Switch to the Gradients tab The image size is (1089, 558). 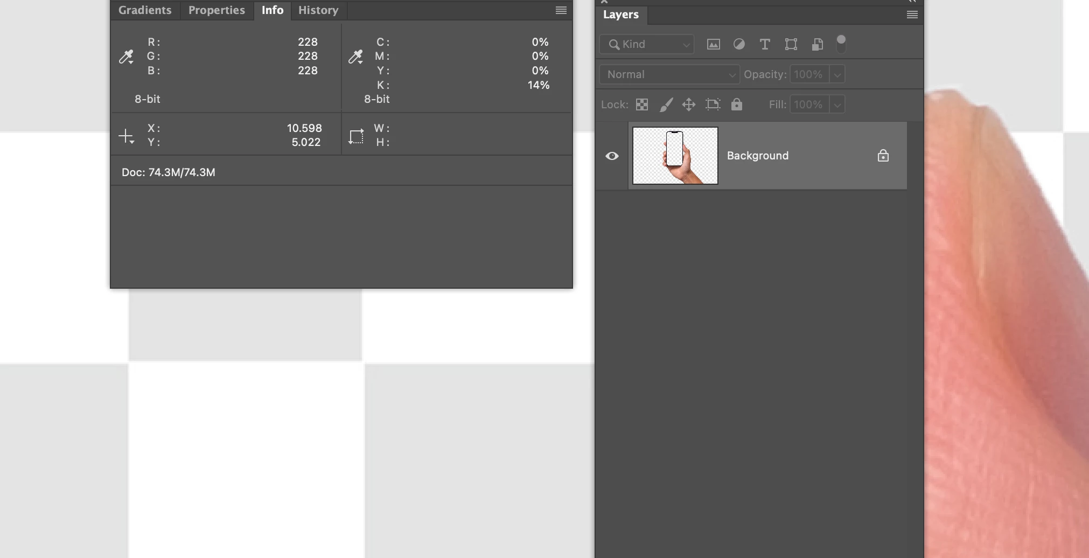tap(145, 10)
